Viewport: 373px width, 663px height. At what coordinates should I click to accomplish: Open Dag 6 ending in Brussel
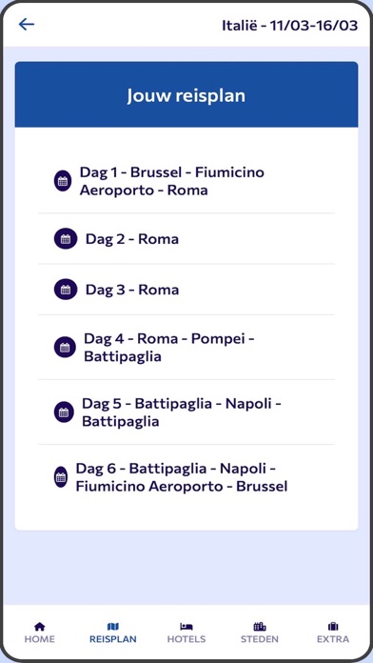(186, 477)
